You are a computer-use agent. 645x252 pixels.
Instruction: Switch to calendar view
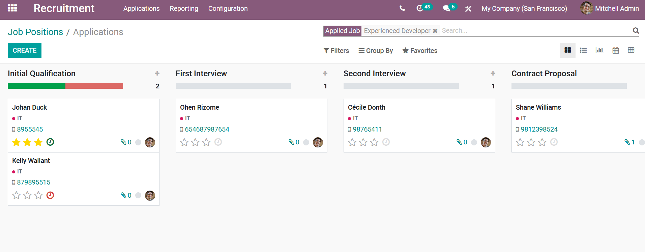615,50
